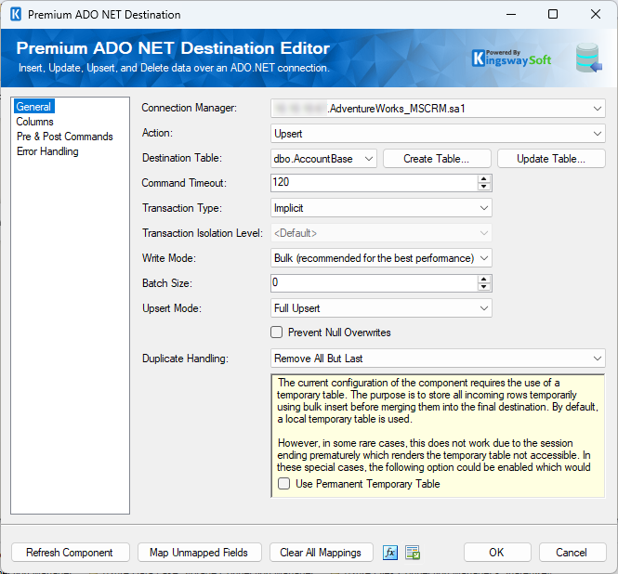Screen dimensions: 618x574
Task: Decrease Command Timeout with down arrow
Action: (483, 187)
